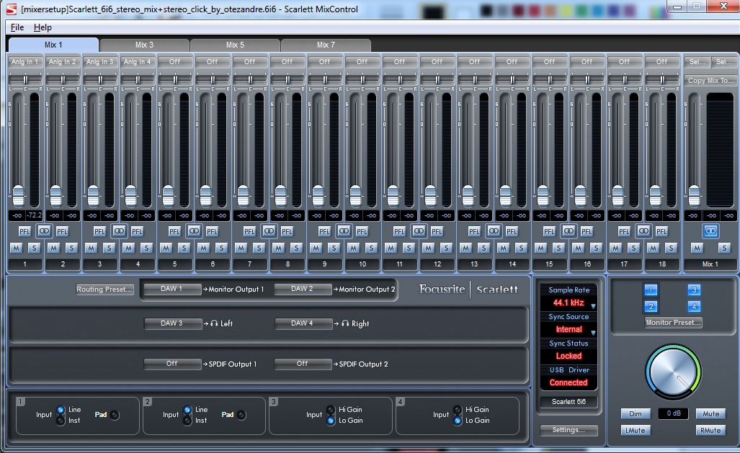Open the DAW 2 routing dropdown
This screenshot has width=740, height=453.
(303, 289)
